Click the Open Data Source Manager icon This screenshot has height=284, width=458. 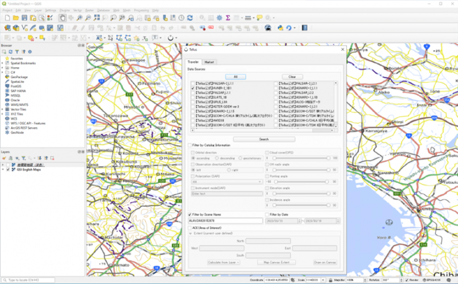[x=7, y=28]
